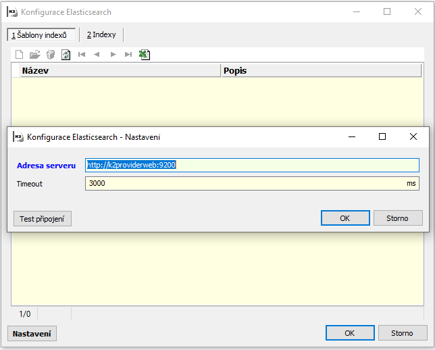Maximize the Nastavení dialog window
The image size is (435, 350).
point(382,136)
